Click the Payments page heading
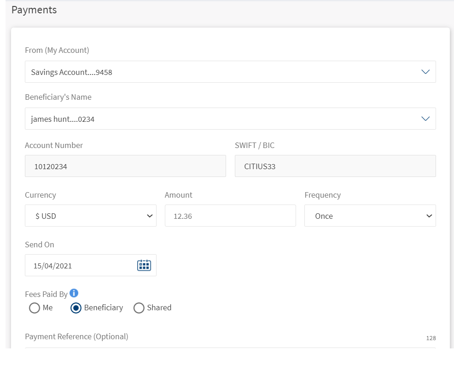The width and height of the screenshot is (454, 376). (34, 10)
